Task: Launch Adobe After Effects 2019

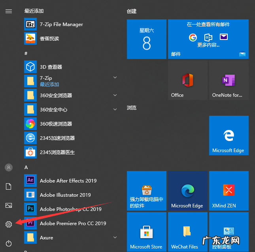Action: tap(71, 181)
